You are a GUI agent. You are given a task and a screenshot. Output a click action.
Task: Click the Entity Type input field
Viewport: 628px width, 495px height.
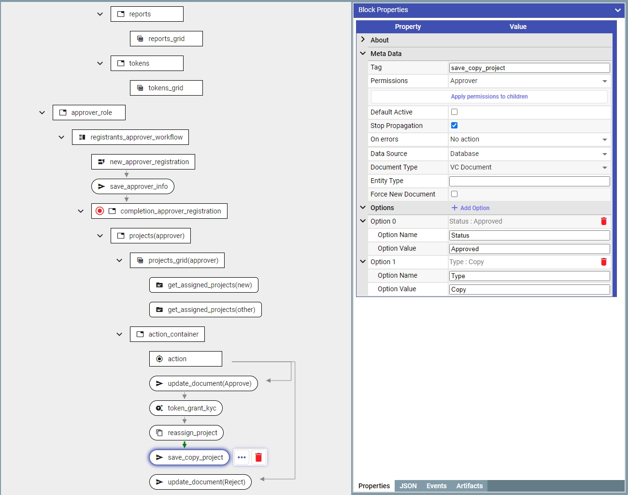(x=529, y=181)
